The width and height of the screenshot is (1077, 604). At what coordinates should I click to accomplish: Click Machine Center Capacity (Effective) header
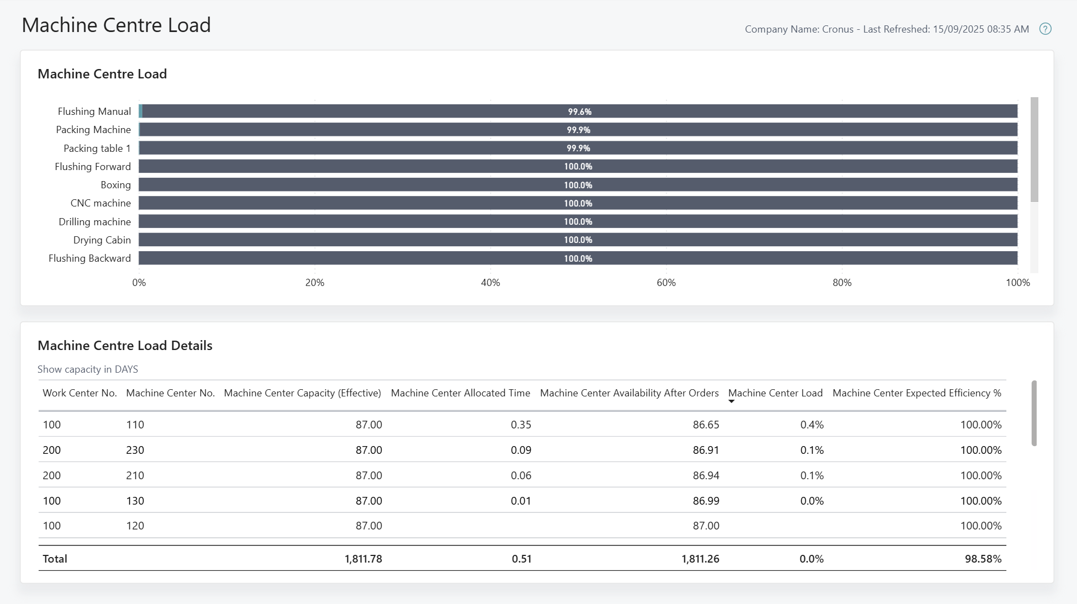point(302,393)
